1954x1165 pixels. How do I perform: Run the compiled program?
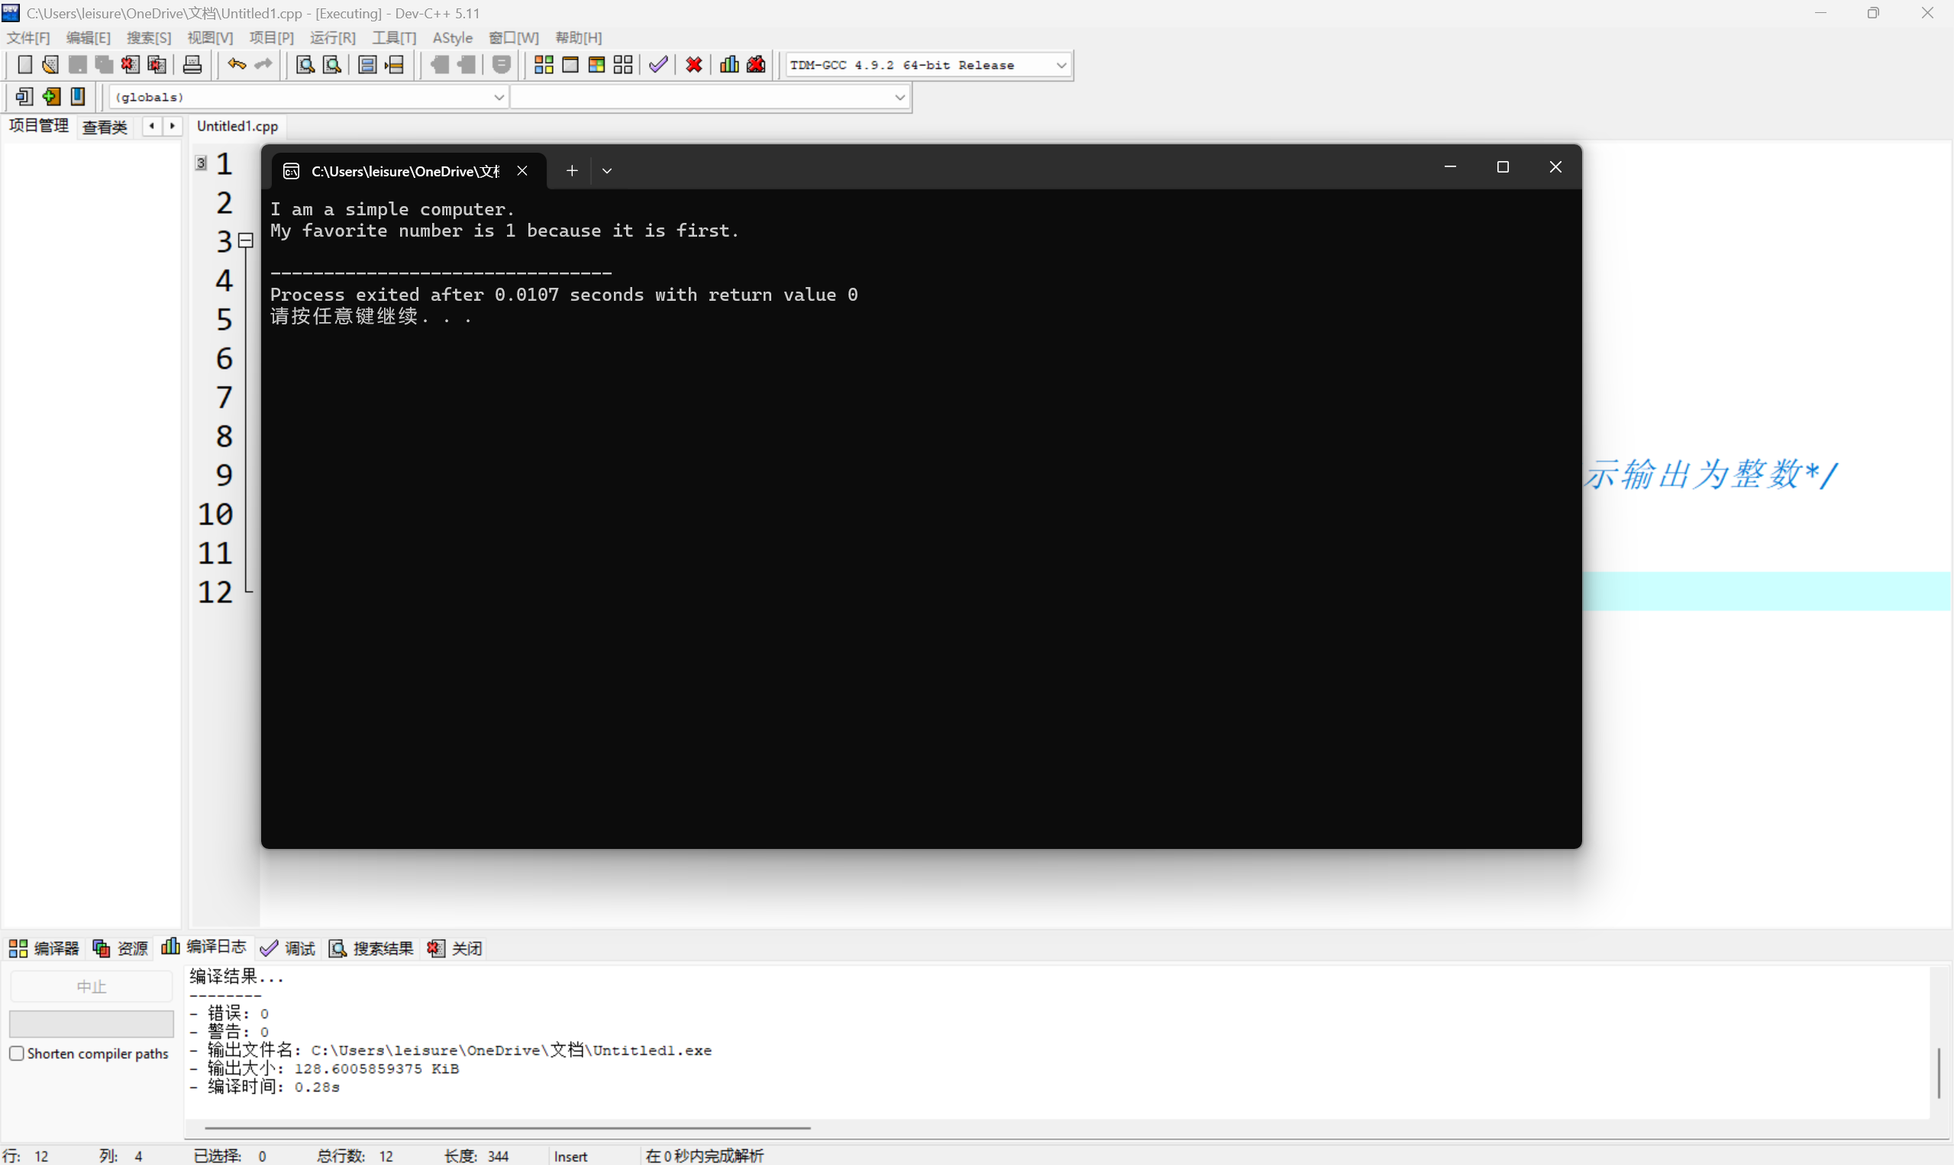point(570,64)
